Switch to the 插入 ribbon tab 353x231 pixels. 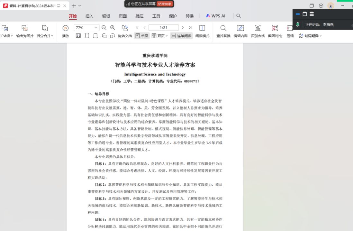89,16
